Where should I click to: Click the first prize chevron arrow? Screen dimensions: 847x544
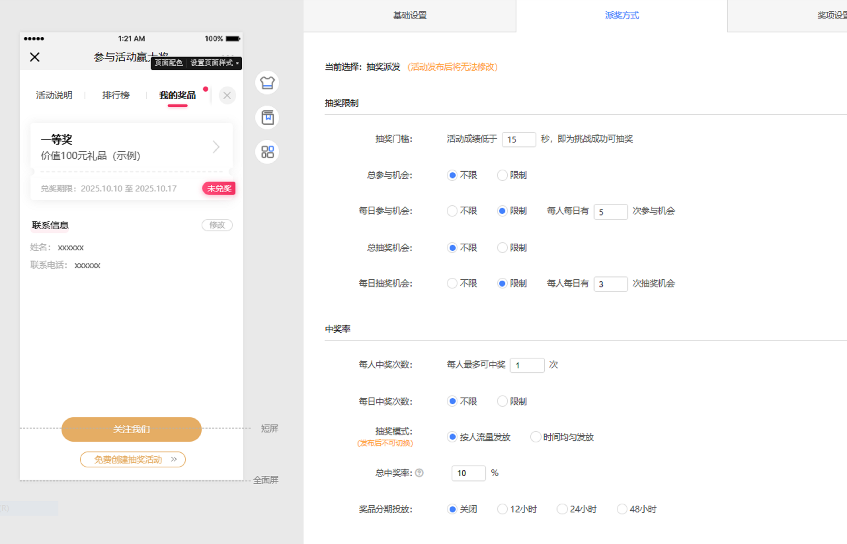[x=216, y=147]
